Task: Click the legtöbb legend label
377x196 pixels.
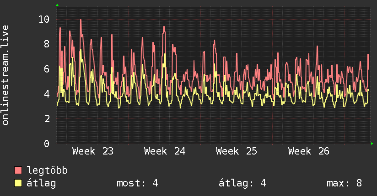Action: coord(47,170)
